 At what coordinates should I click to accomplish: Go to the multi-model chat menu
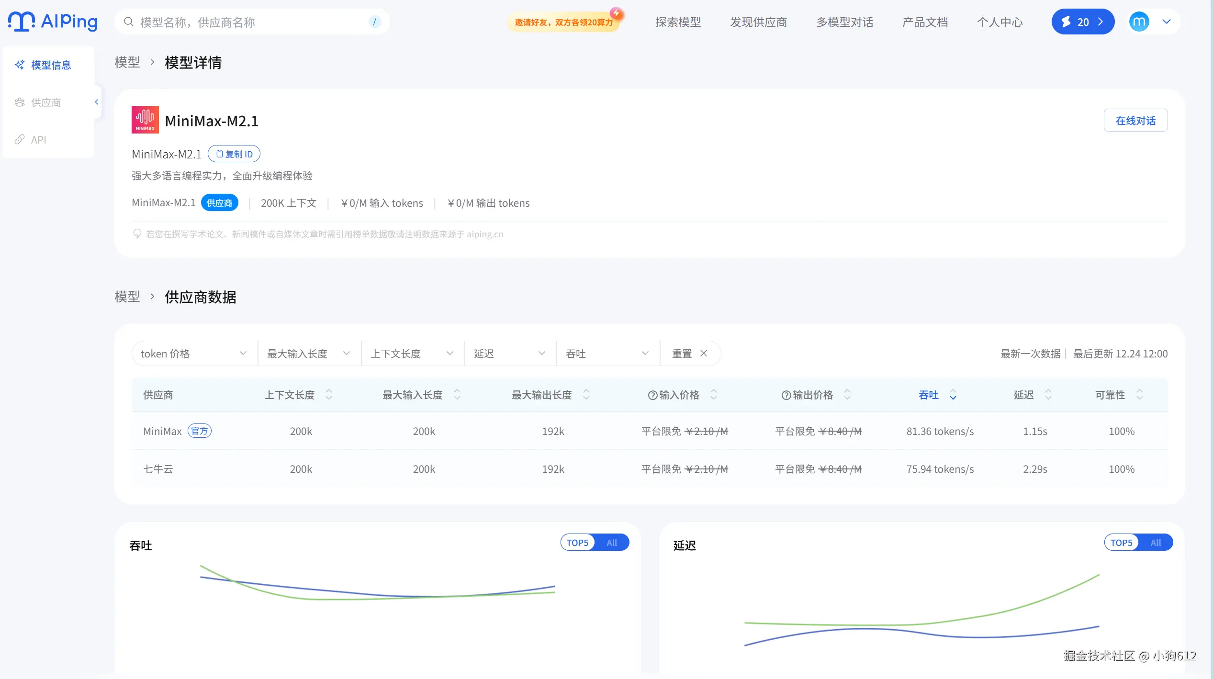(x=844, y=22)
